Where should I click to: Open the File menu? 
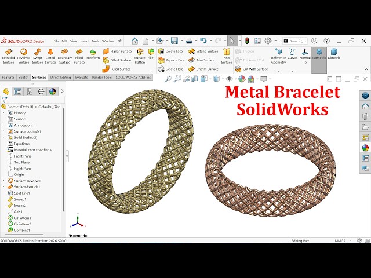point(56,41)
